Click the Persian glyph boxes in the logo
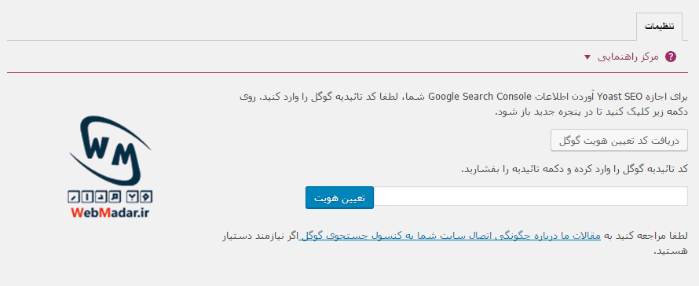The image size is (699, 286). (110, 196)
